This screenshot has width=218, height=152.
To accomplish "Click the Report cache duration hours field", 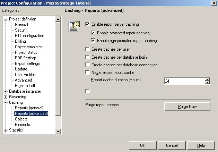I will click(185, 81).
